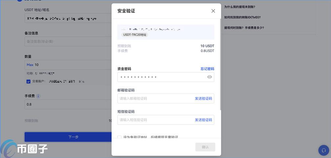Screen dimensions: 331x158
Task: Click the 0.8USDT fee value
Action: (207, 51)
